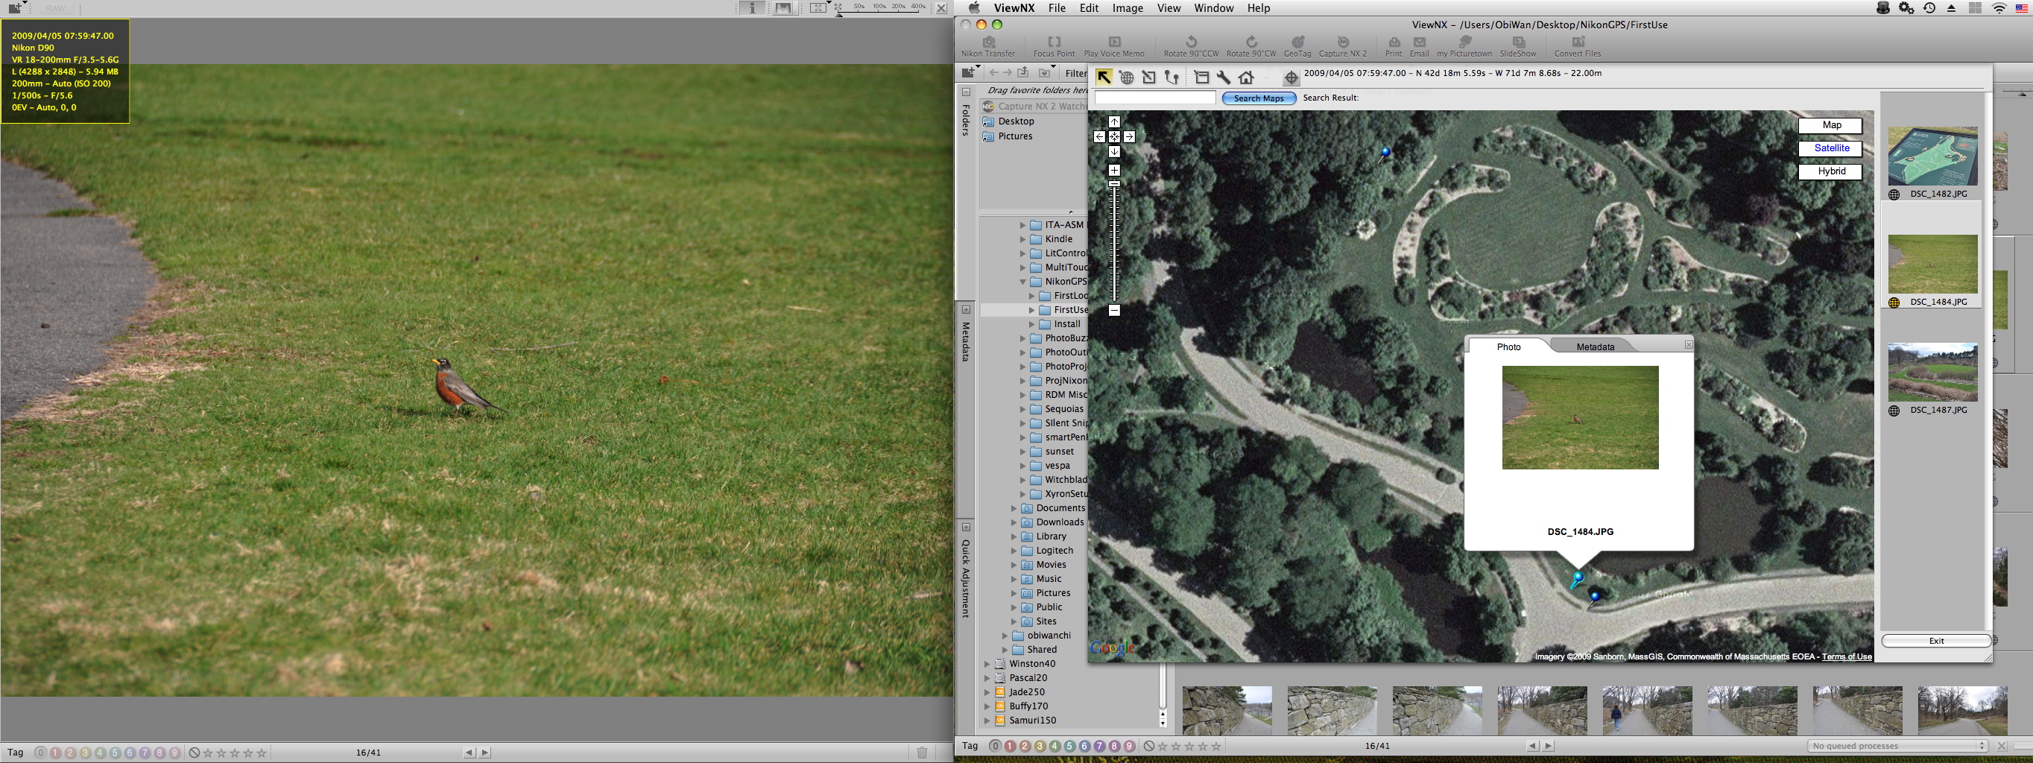Expand the FirstUse folder
This screenshot has height=763, width=2033.
[x=1031, y=310]
